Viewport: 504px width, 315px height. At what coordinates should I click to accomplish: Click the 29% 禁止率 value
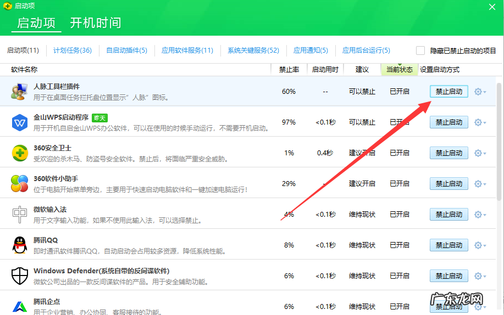click(289, 184)
